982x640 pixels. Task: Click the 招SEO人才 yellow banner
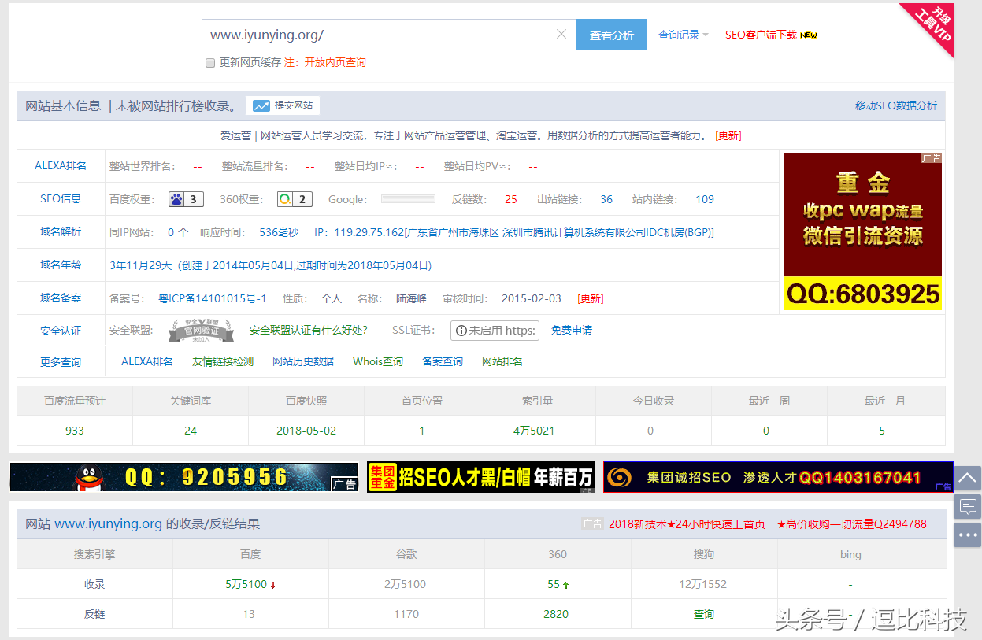click(x=481, y=477)
